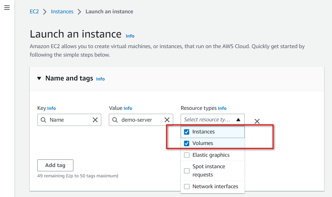Check the Elastic graphics option
Screen dimensions: 332x197
coord(187,155)
